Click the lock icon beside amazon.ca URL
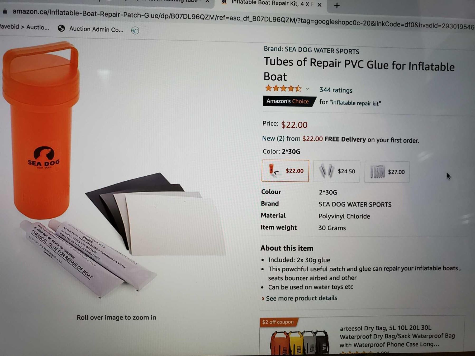Viewport: 475px width, 356px height. [5, 11]
